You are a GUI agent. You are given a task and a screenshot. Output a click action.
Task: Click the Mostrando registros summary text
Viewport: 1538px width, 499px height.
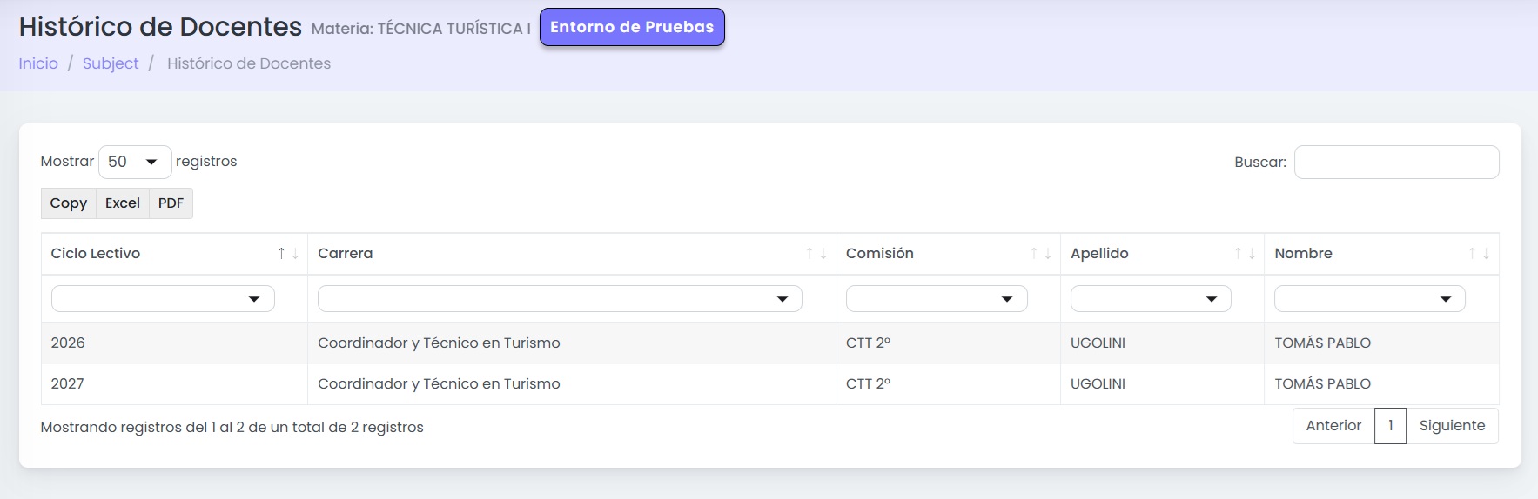tap(232, 428)
